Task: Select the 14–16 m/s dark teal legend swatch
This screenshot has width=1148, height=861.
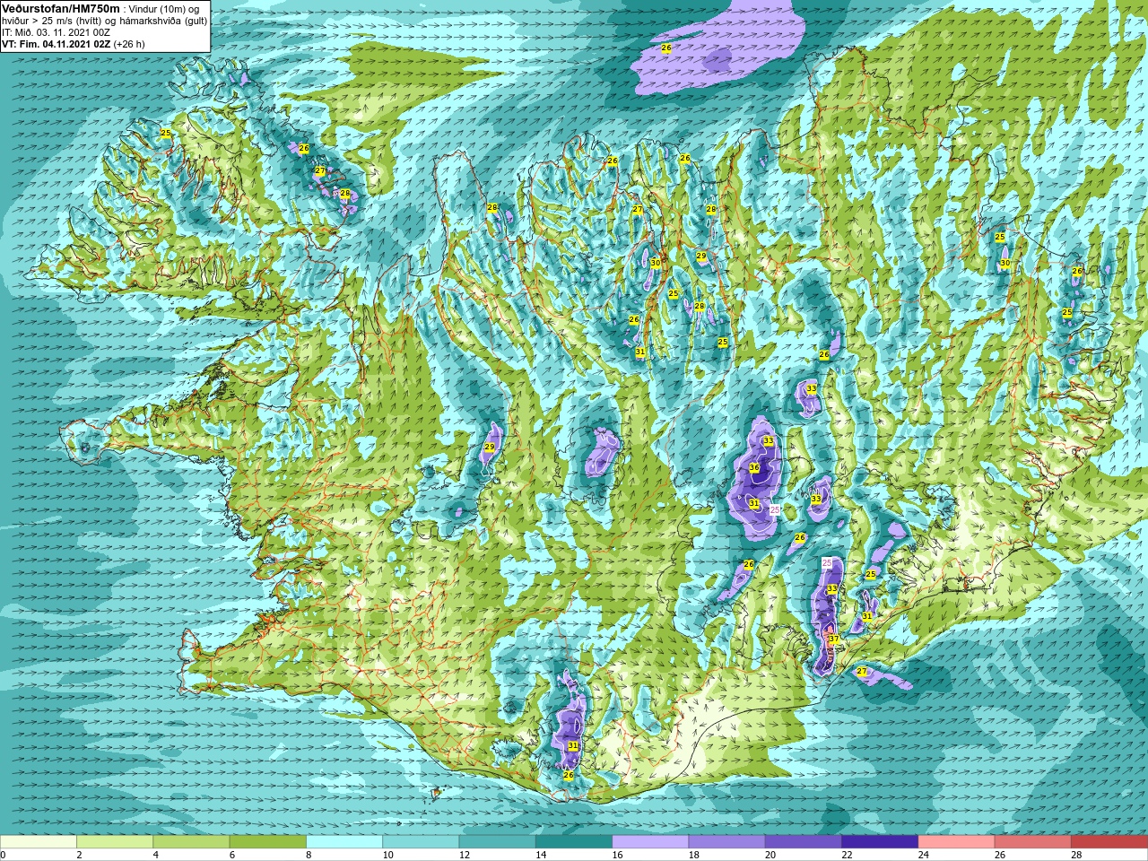Action: (x=574, y=842)
